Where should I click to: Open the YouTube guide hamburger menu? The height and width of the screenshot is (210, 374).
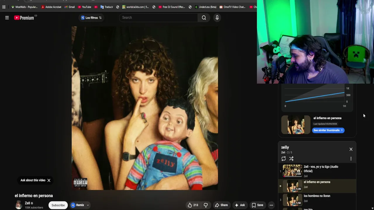7,18
